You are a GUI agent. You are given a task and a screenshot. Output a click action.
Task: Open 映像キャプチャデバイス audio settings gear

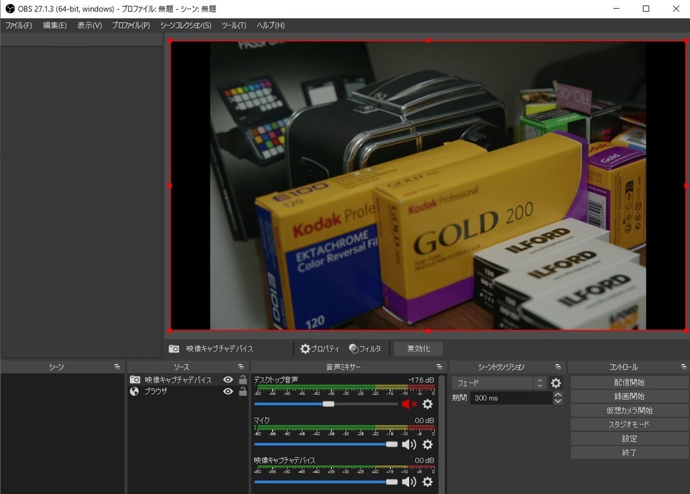click(427, 482)
